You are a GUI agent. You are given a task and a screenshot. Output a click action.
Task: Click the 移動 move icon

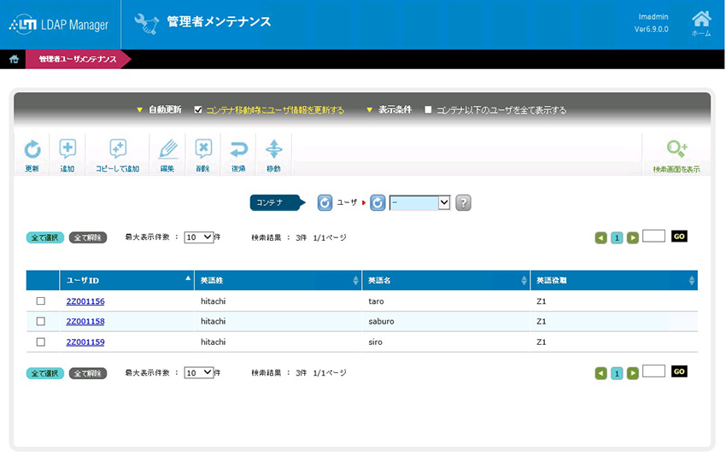click(x=273, y=150)
